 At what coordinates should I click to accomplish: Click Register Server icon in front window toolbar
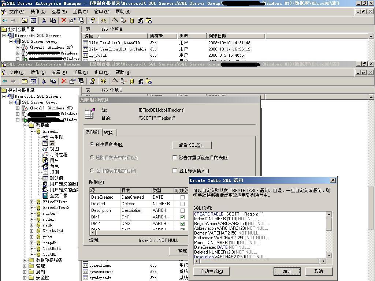pyautogui.click(x=123, y=82)
